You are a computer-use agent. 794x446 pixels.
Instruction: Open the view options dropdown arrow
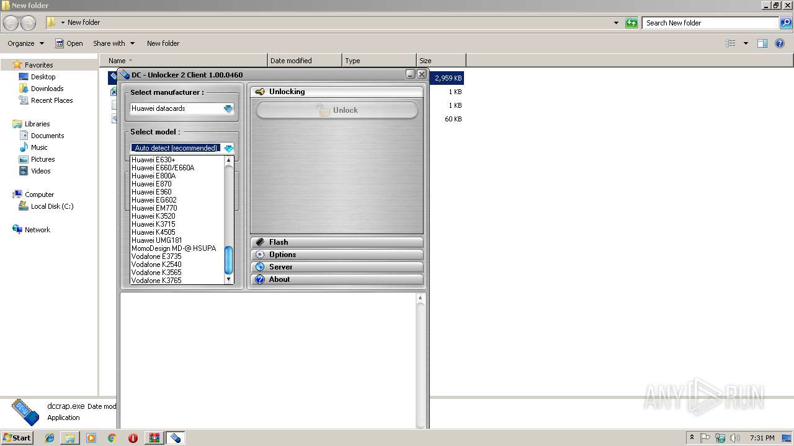746,43
